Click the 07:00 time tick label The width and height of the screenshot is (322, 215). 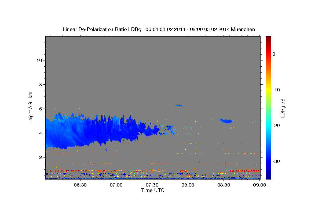(x=116, y=185)
